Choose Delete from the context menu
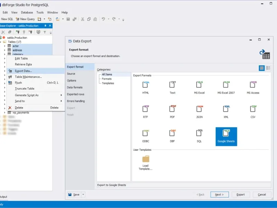This screenshot has height=208, width=277. 36,108
